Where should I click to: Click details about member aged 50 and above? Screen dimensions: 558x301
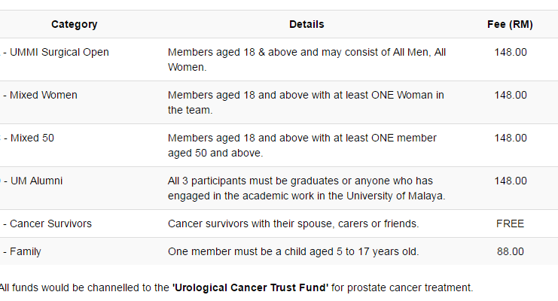pyautogui.click(x=302, y=145)
